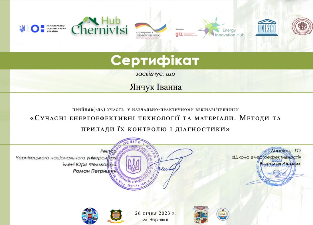
Task: Click the German cooperation flag ribbon logo
Action: coord(151,27)
